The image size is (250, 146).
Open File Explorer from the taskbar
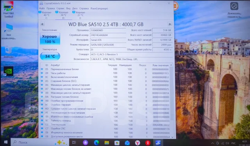[107, 142]
